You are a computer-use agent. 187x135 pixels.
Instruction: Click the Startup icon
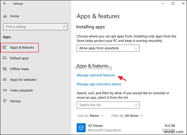tap(5, 101)
